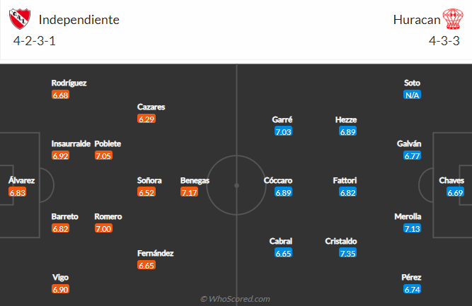
Task: Click the Huracan balloon crest
Action: (452, 19)
